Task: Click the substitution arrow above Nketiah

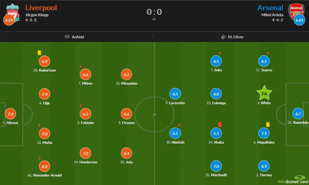Action: tap(179, 125)
